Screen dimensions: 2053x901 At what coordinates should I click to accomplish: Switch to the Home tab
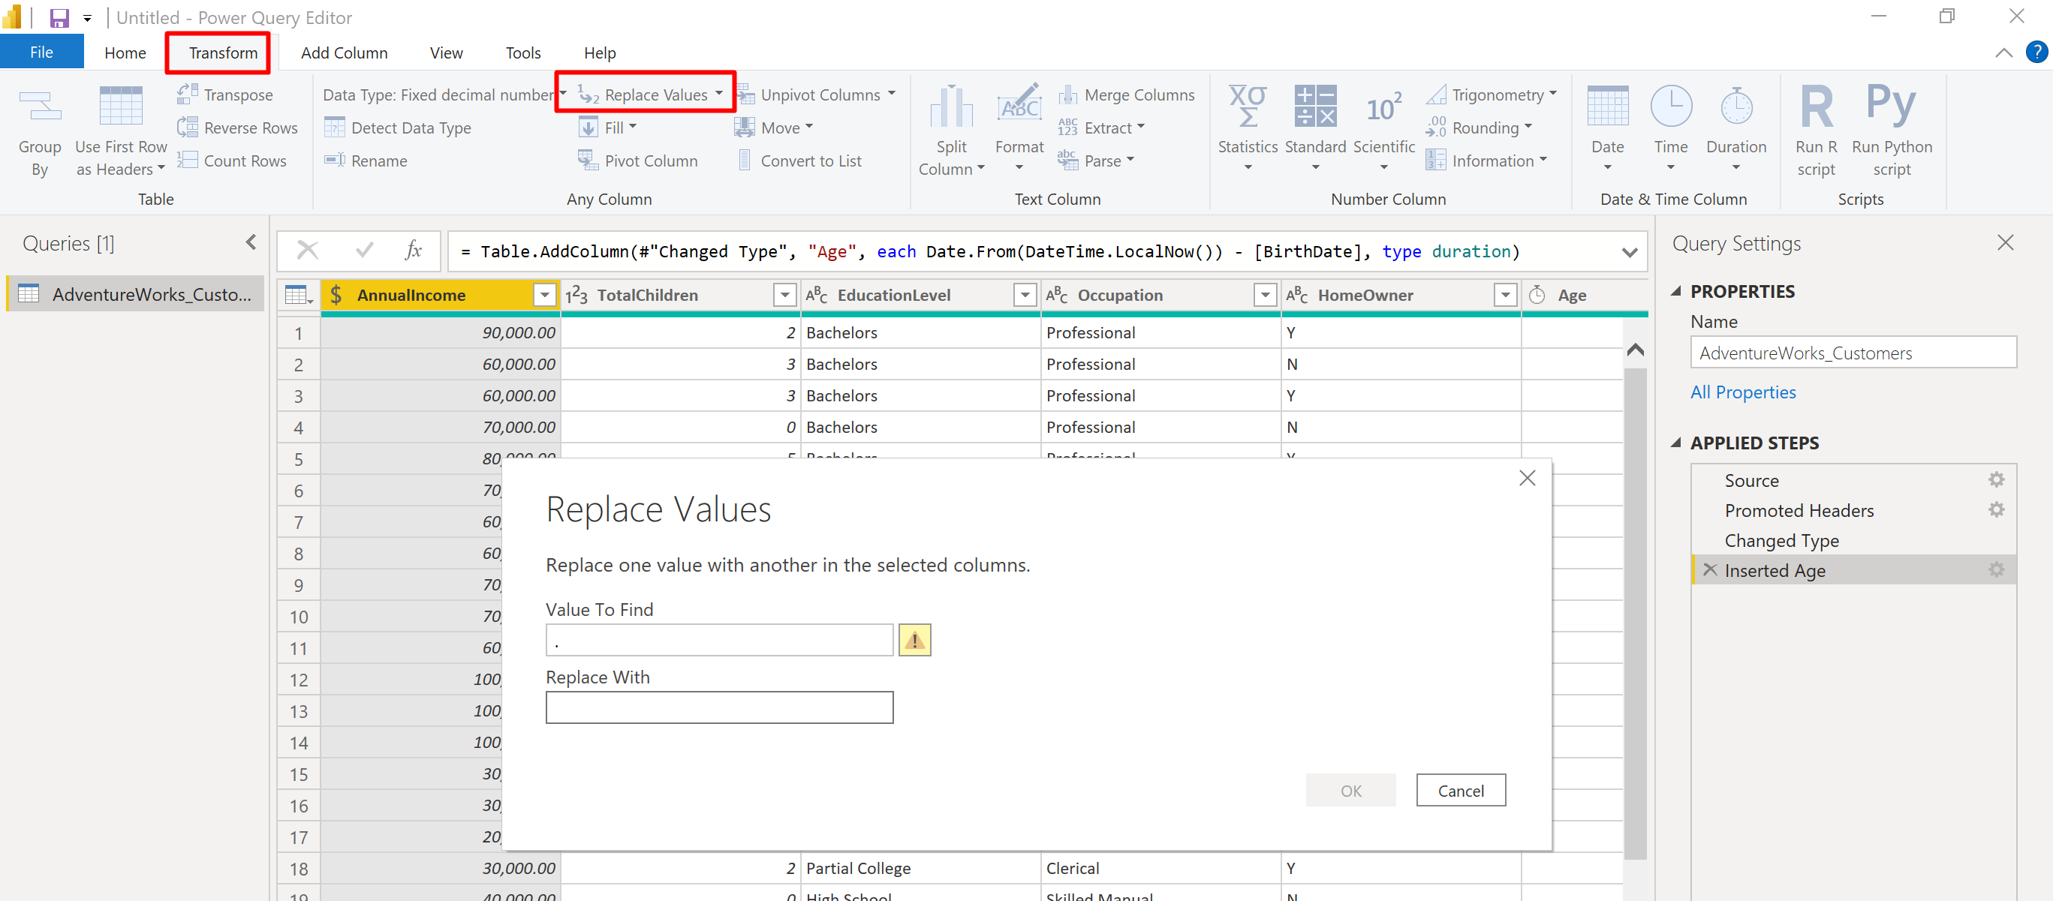coord(125,53)
